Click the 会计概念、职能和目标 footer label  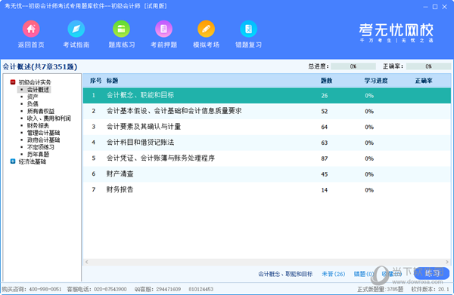pos(285,274)
